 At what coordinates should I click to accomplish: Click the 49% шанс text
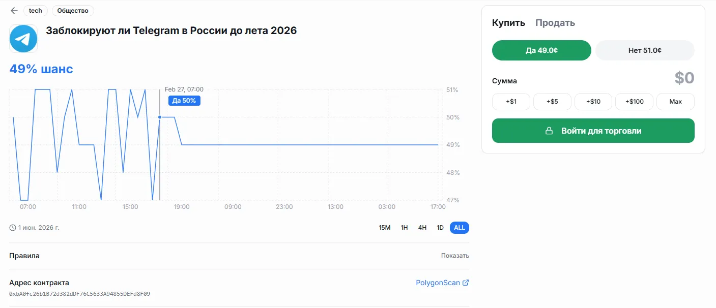click(x=41, y=69)
